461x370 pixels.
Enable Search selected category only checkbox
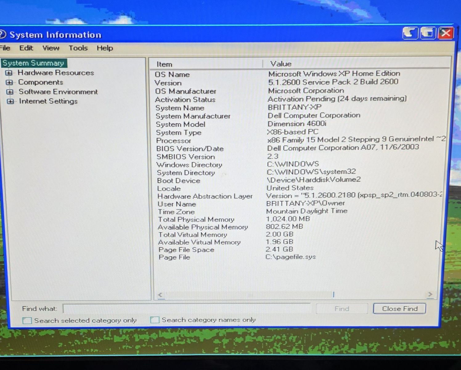pyautogui.click(x=27, y=321)
